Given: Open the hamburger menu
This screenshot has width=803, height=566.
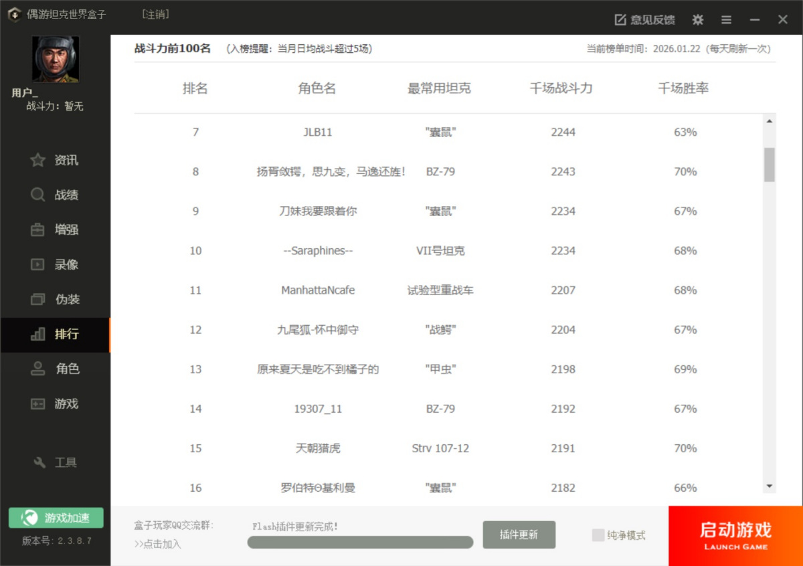Looking at the screenshot, I should click(726, 19).
